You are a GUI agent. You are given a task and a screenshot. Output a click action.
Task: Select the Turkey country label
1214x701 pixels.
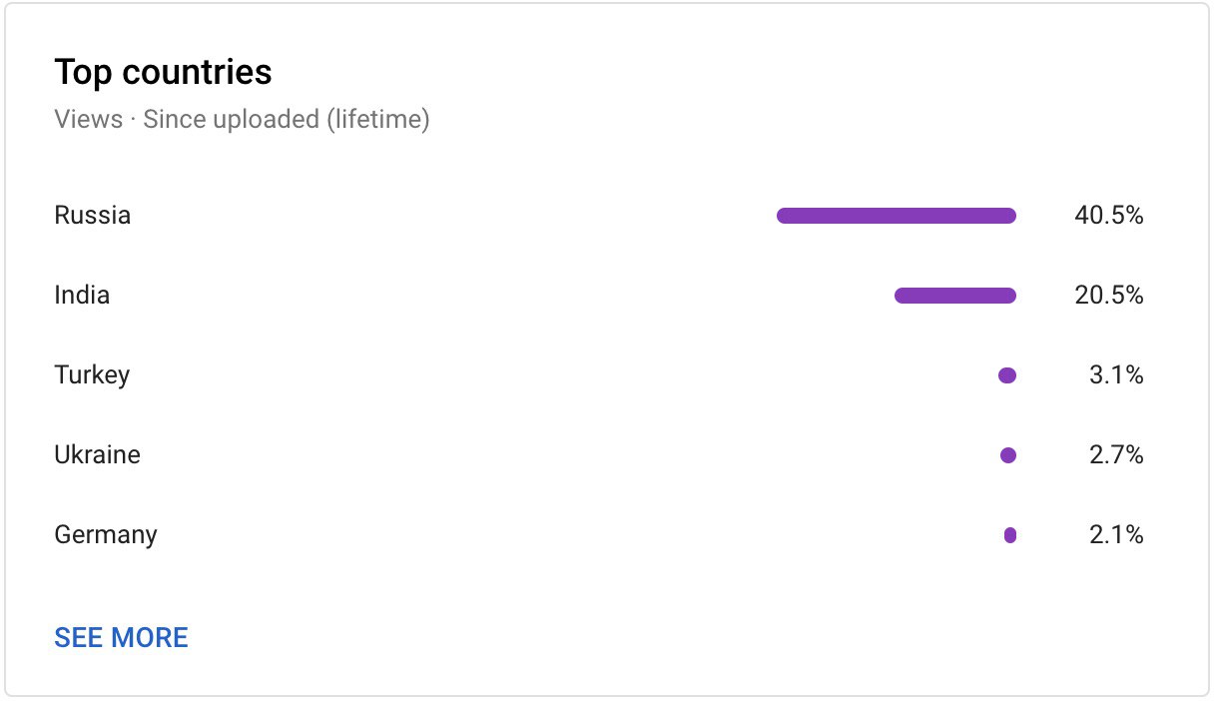pos(92,375)
